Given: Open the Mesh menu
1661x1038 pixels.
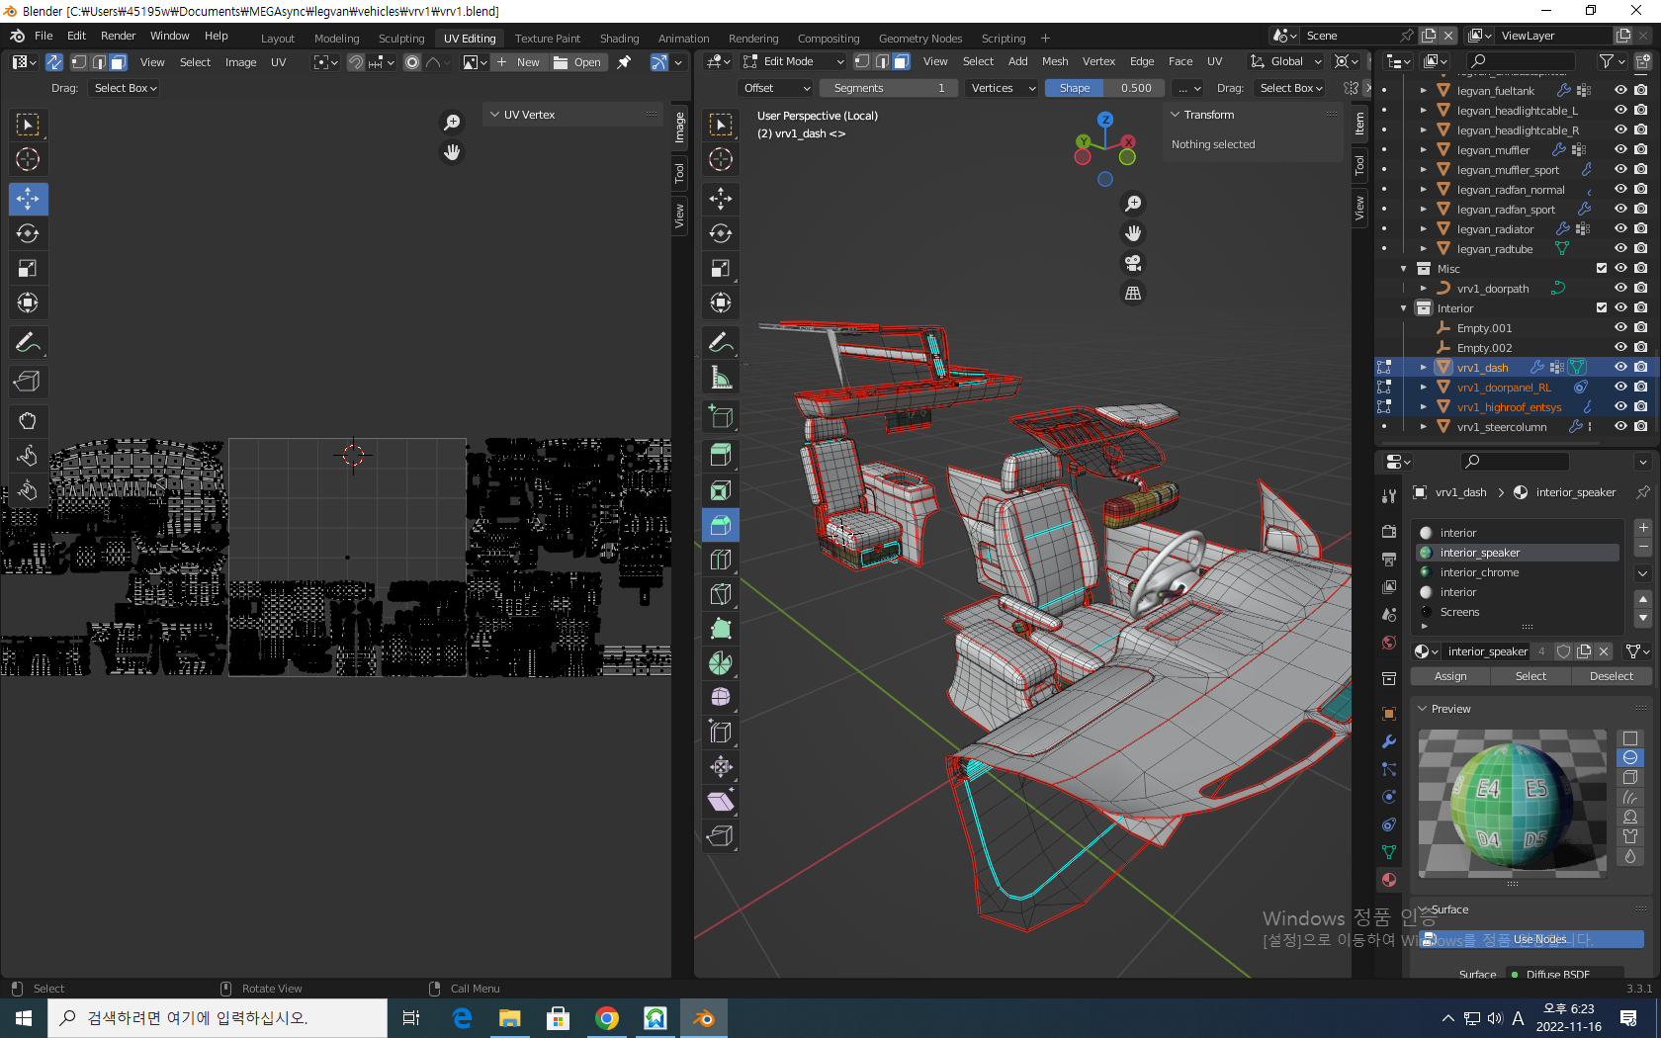Looking at the screenshot, I should (x=1055, y=61).
